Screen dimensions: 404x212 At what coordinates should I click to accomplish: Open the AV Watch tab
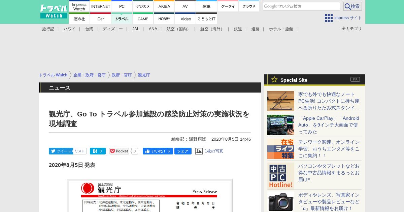185,6
